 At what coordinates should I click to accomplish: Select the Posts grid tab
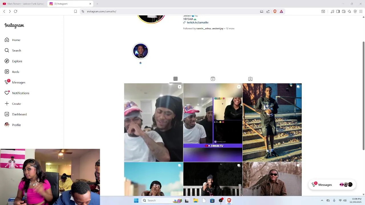175,79
